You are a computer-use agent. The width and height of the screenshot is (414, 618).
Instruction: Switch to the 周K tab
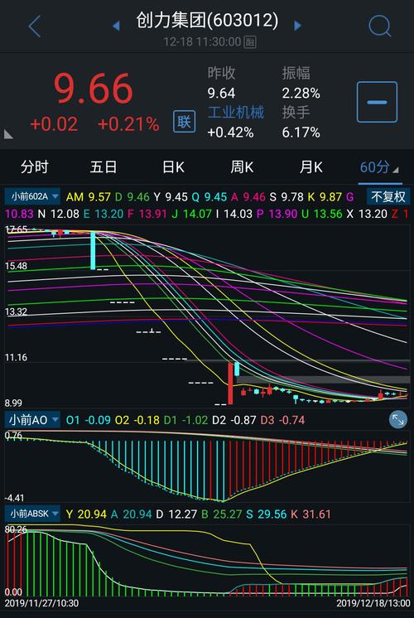coord(242,167)
